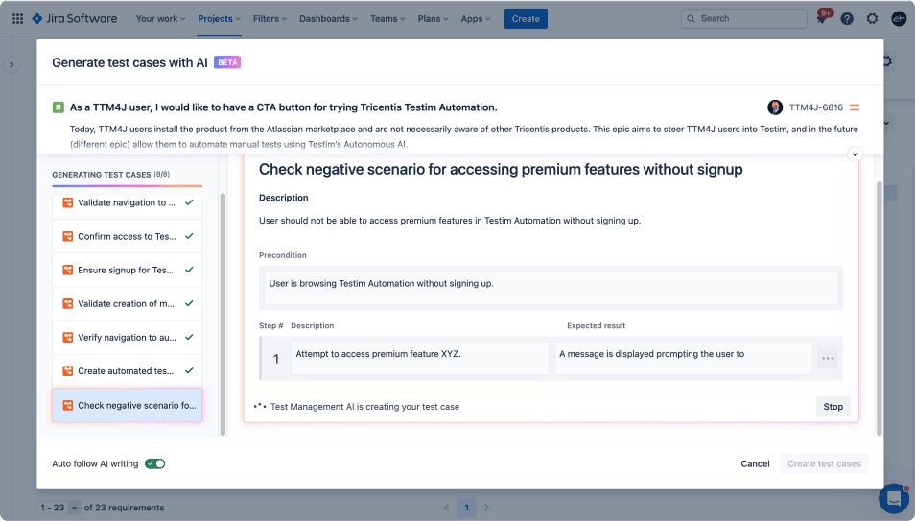
Task: Open the Filters menu
Action: (270, 18)
